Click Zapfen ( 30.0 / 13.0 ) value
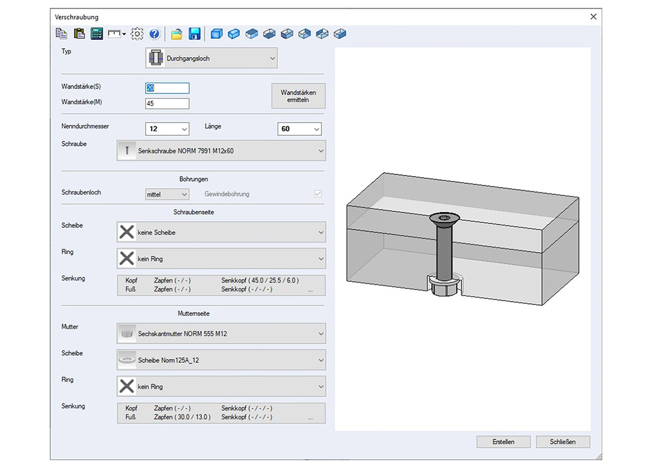This screenshot has height=468, width=652. 182,417
